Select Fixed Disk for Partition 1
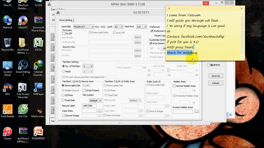 coord(63,100)
